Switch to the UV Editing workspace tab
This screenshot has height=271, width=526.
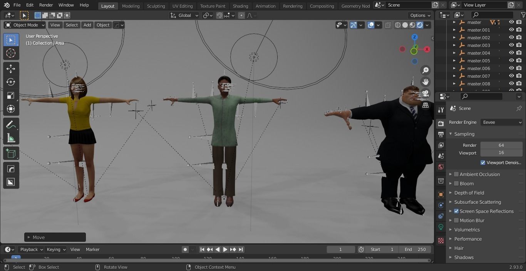coord(183,6)
